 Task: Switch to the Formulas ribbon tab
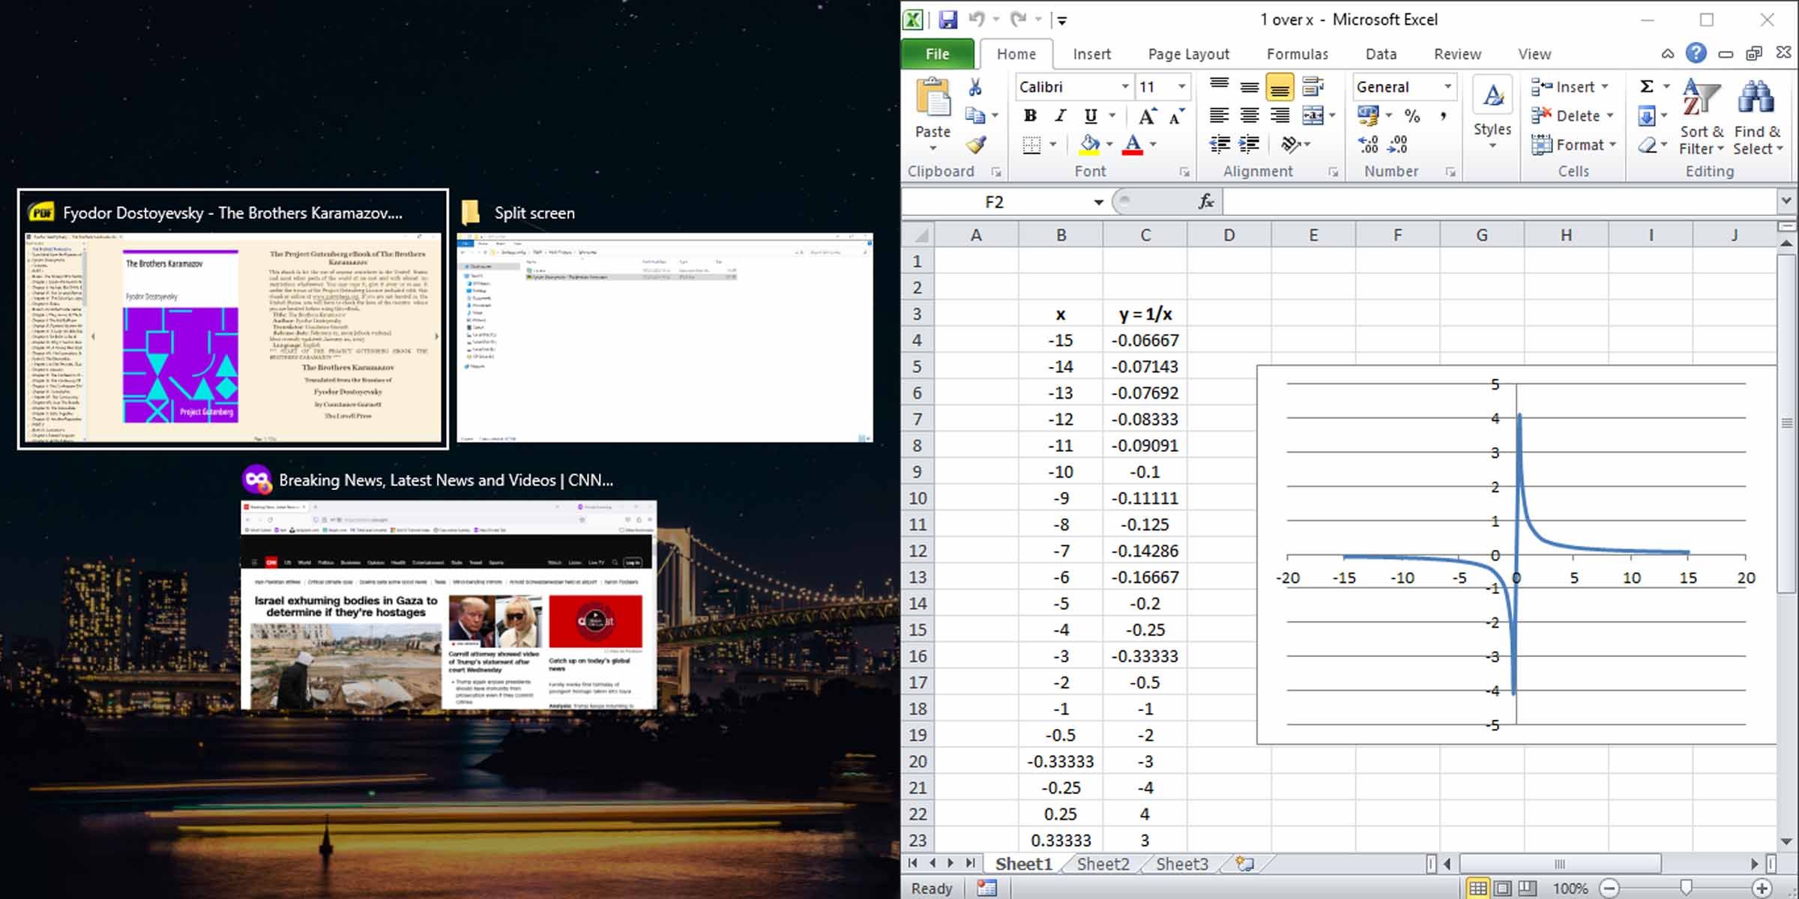coord(1298,53)
